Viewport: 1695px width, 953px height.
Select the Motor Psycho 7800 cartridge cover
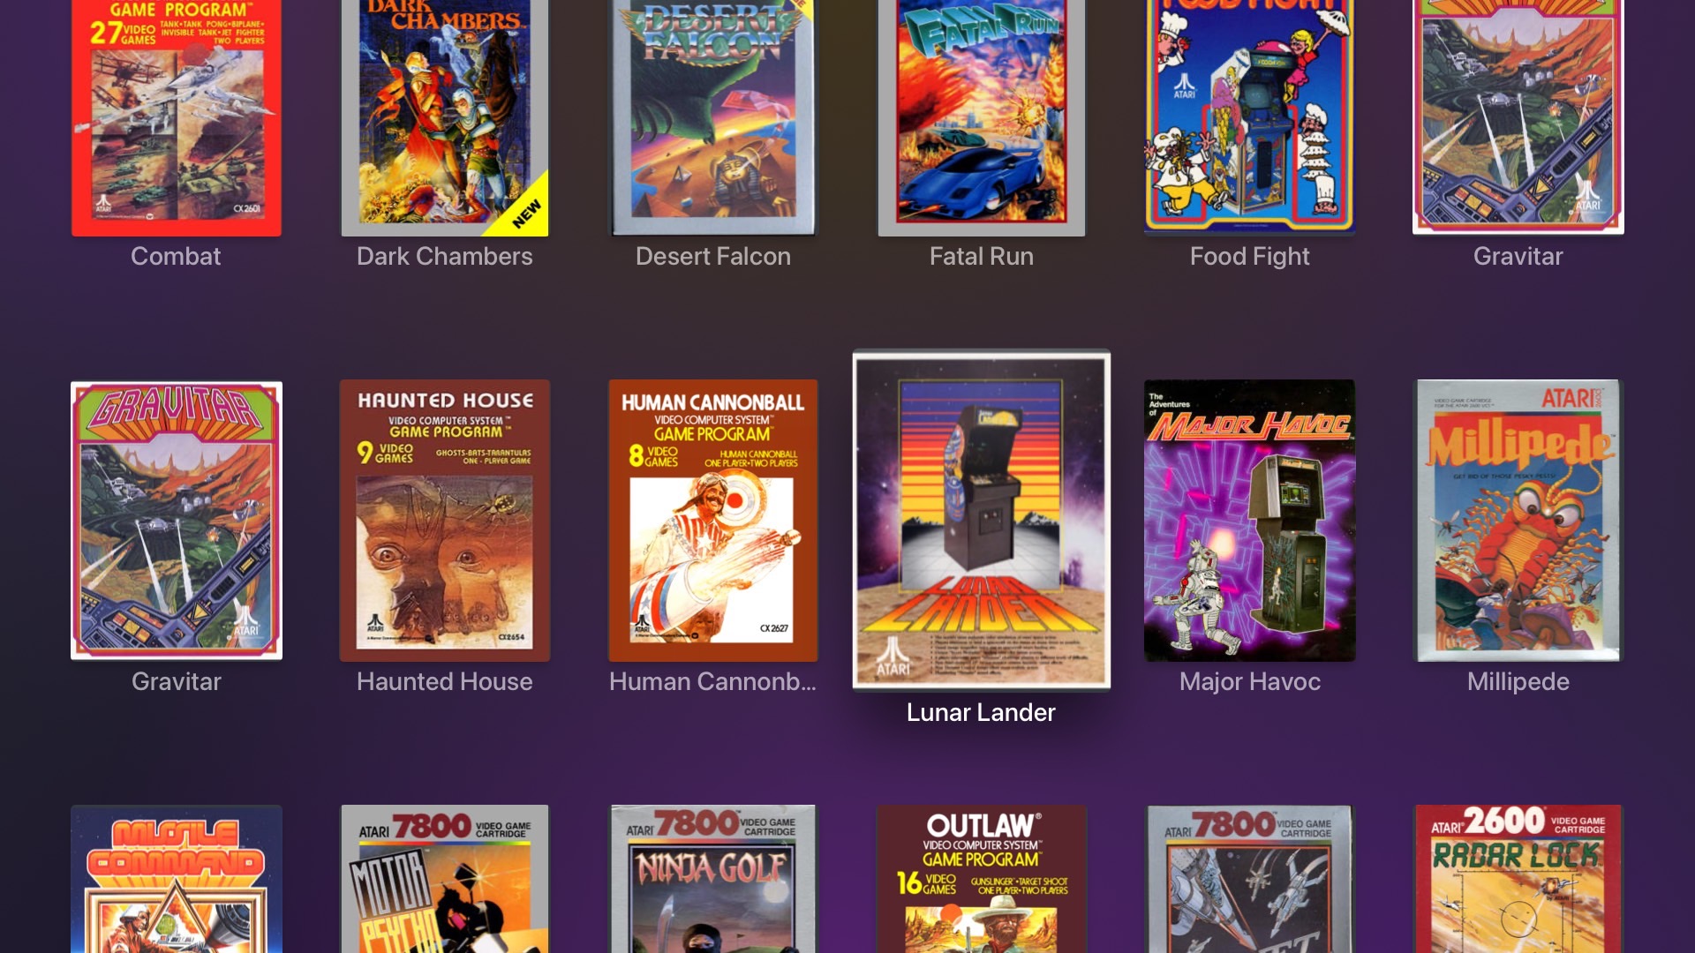click(445, 879)
